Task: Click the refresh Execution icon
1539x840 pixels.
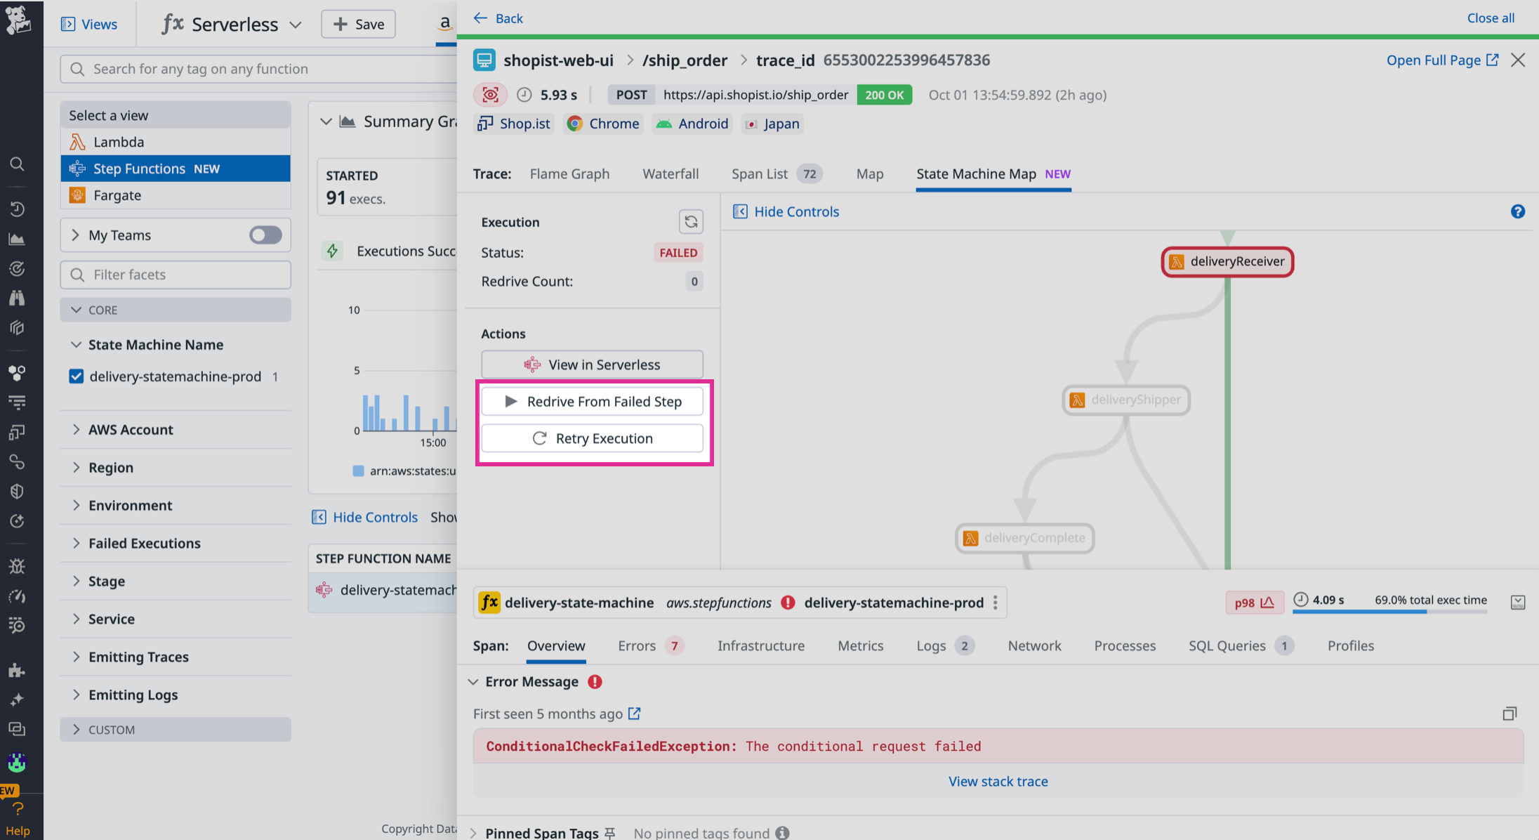Action: tap(691, 221)
